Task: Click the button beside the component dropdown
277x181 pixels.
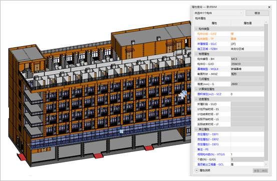Action: (x=257, y=13)
